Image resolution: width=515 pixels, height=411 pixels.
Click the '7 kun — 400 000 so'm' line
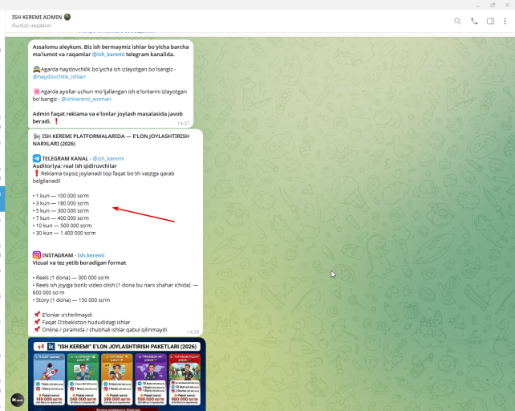point(61,218)
